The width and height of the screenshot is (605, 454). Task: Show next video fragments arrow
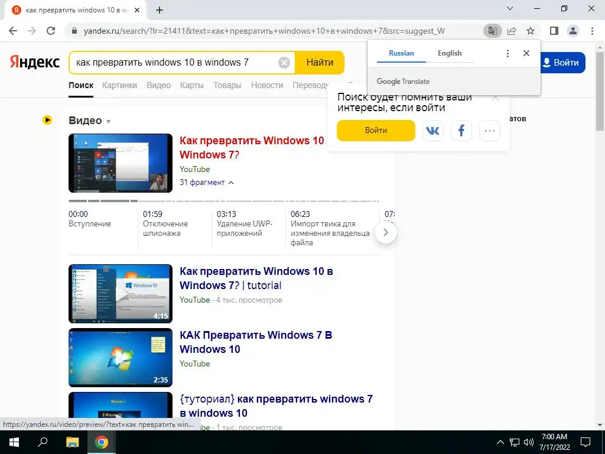[385, 232]
